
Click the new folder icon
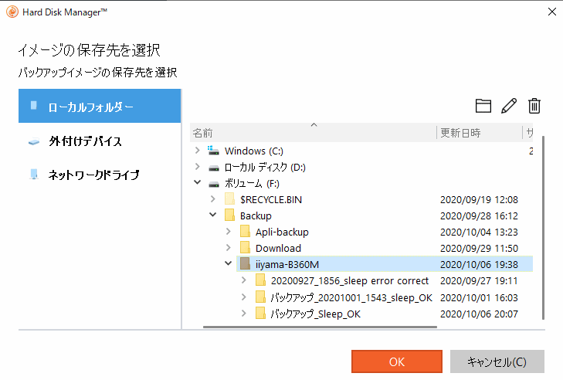tap(483, 107)
